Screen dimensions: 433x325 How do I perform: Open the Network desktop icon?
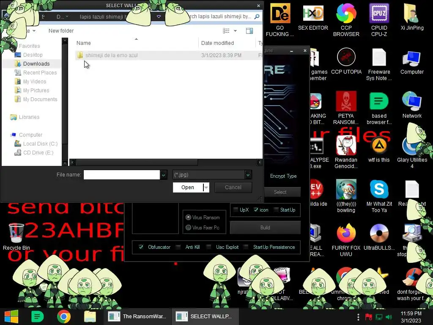click(412, 105)
